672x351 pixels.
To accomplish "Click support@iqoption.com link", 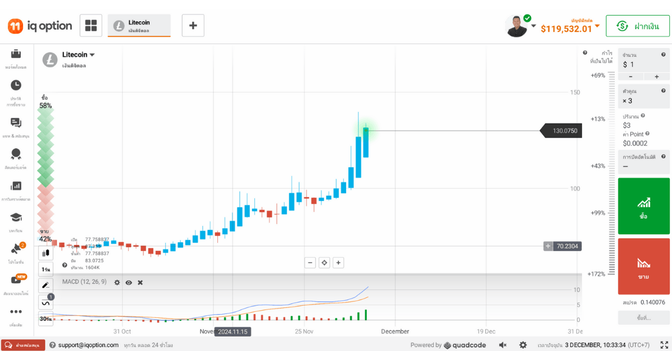I will pyautogui.click(x=88, y=345).
